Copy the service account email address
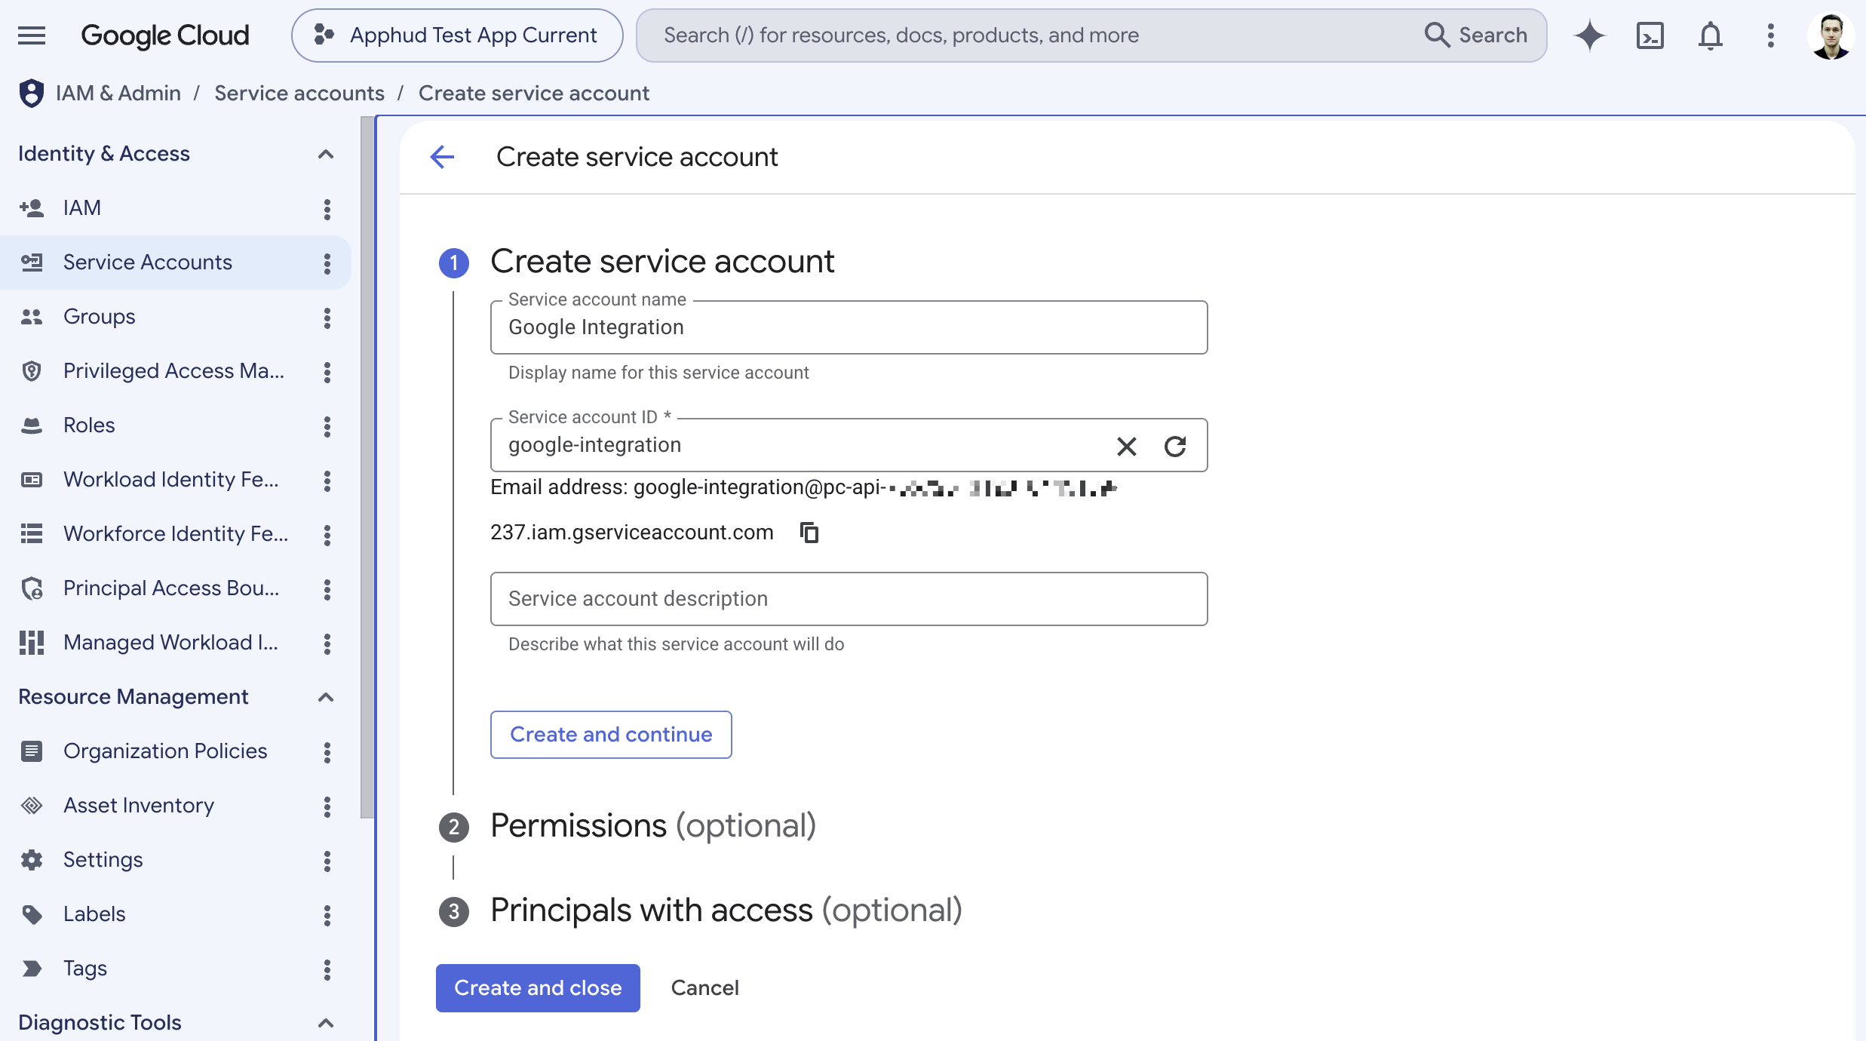 (809, 533)
